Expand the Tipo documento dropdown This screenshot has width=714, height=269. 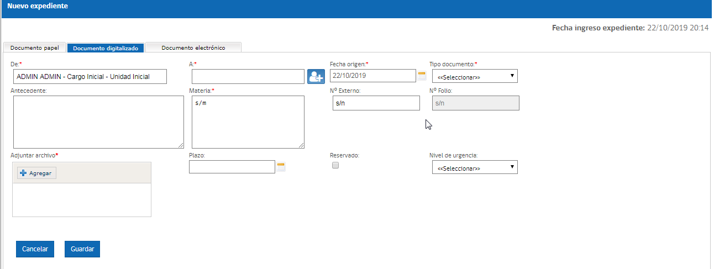click(475, 76)
